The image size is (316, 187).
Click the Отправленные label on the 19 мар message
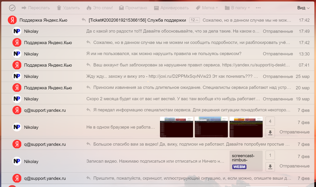278,99
